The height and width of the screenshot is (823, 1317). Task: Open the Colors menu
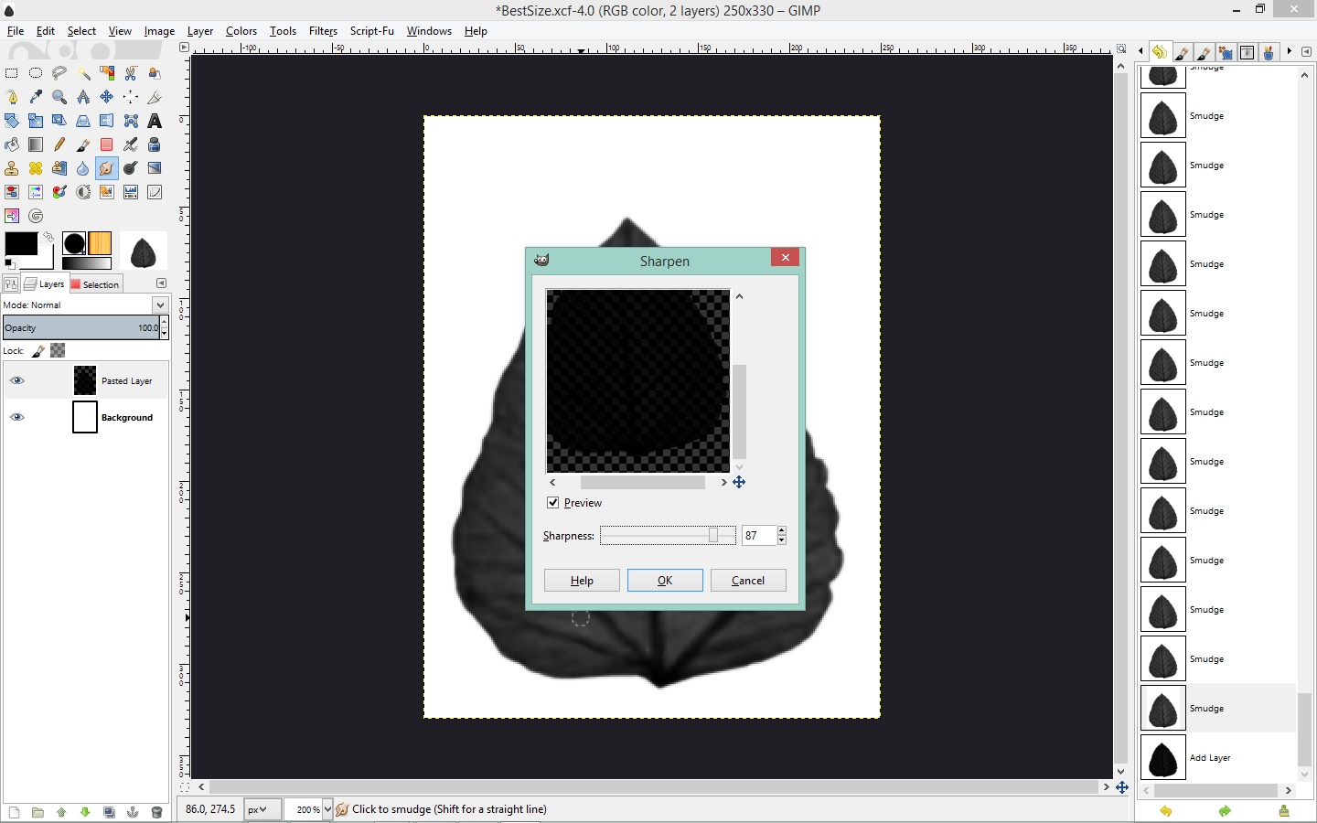pos(241,31)
